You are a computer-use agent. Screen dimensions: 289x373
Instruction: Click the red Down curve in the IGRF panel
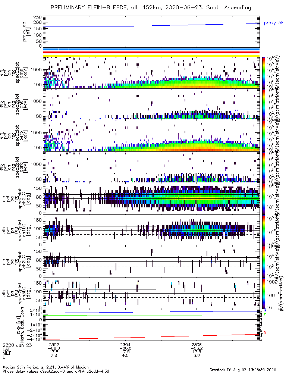[151, 337]
